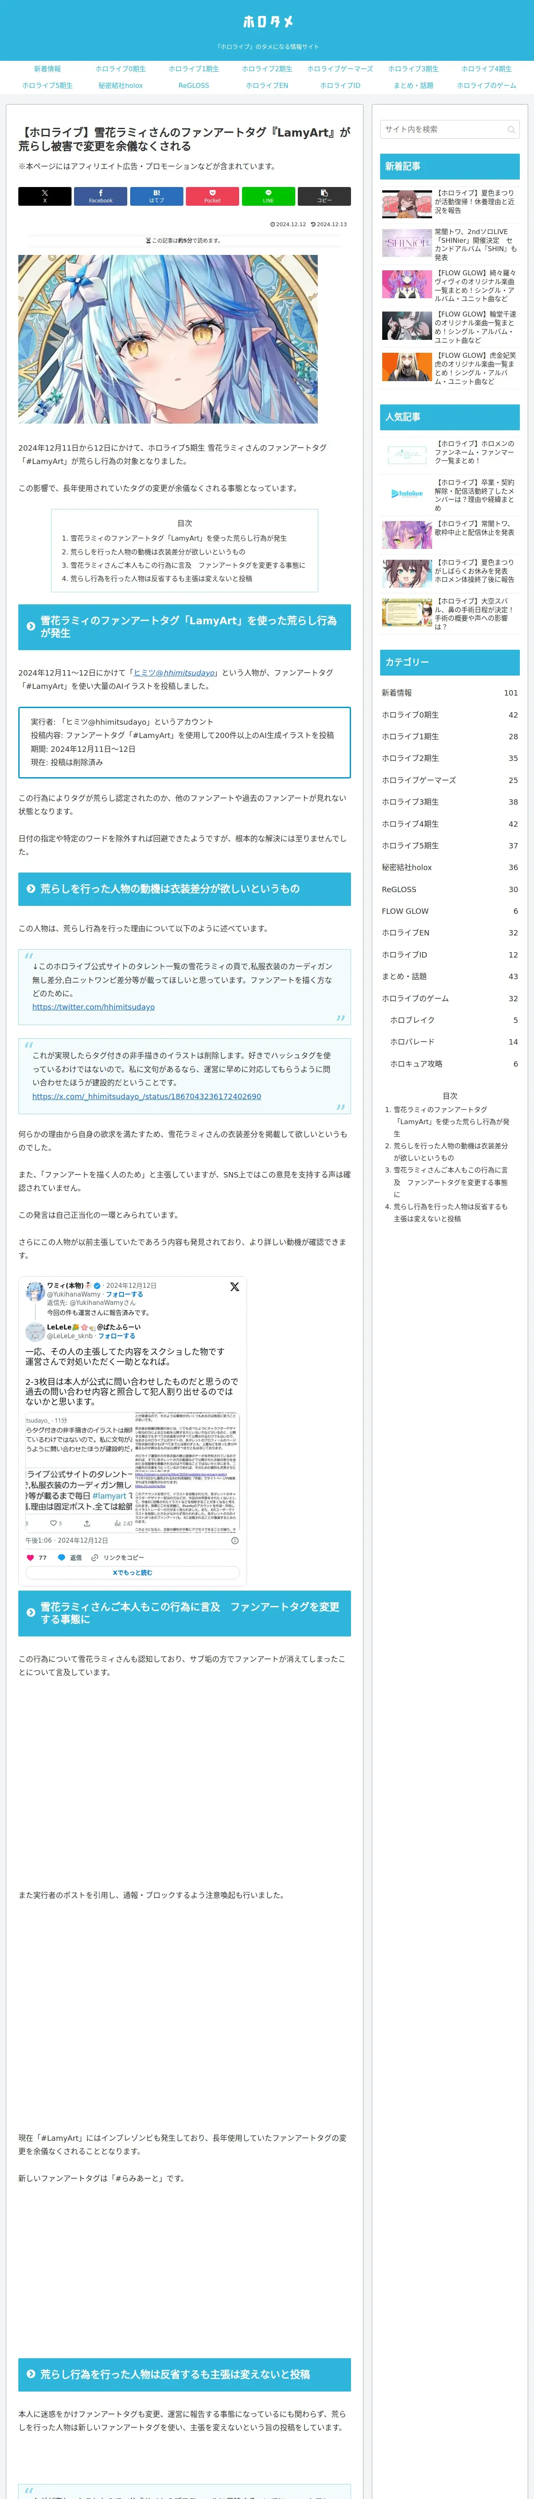Click Xでもっと読む button
The width and height of the screenshot is (534, 2499).
coord(132,1573)
